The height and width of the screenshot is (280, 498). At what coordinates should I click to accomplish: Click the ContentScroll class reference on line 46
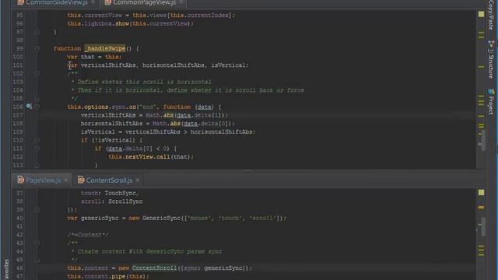click(154, 268)
